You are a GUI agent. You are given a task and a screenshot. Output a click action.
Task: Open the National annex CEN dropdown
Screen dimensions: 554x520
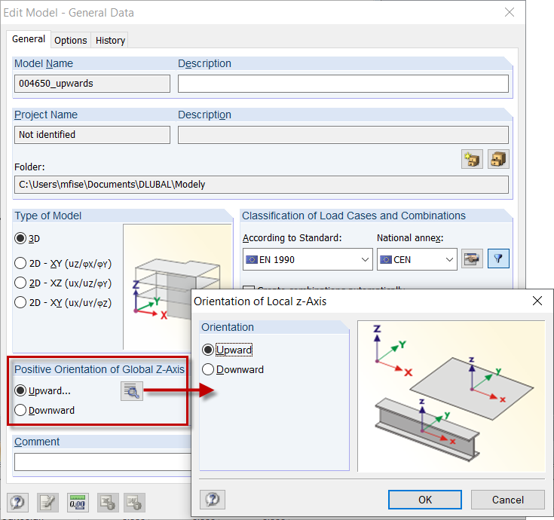(x=417, y=259)
